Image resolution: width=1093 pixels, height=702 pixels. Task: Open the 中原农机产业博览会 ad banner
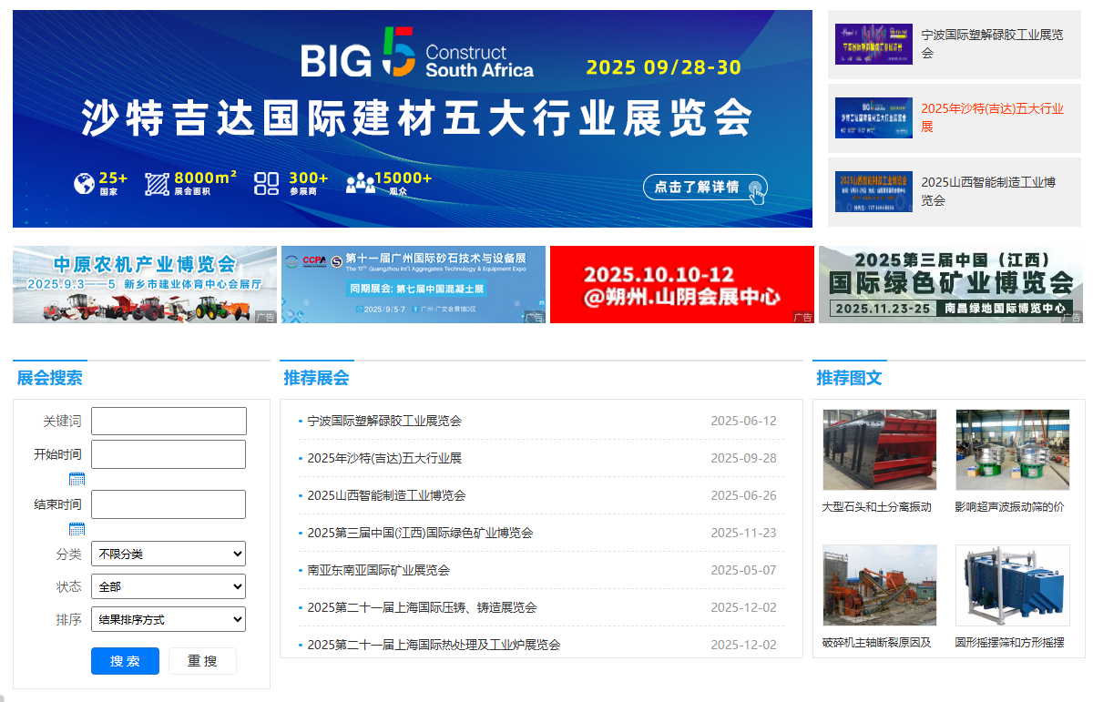tap(144, 284)
